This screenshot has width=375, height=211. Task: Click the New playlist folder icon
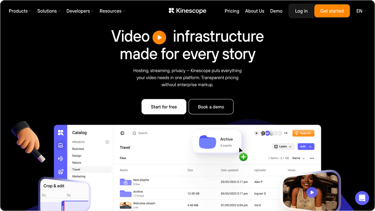(x=126, y=182)
